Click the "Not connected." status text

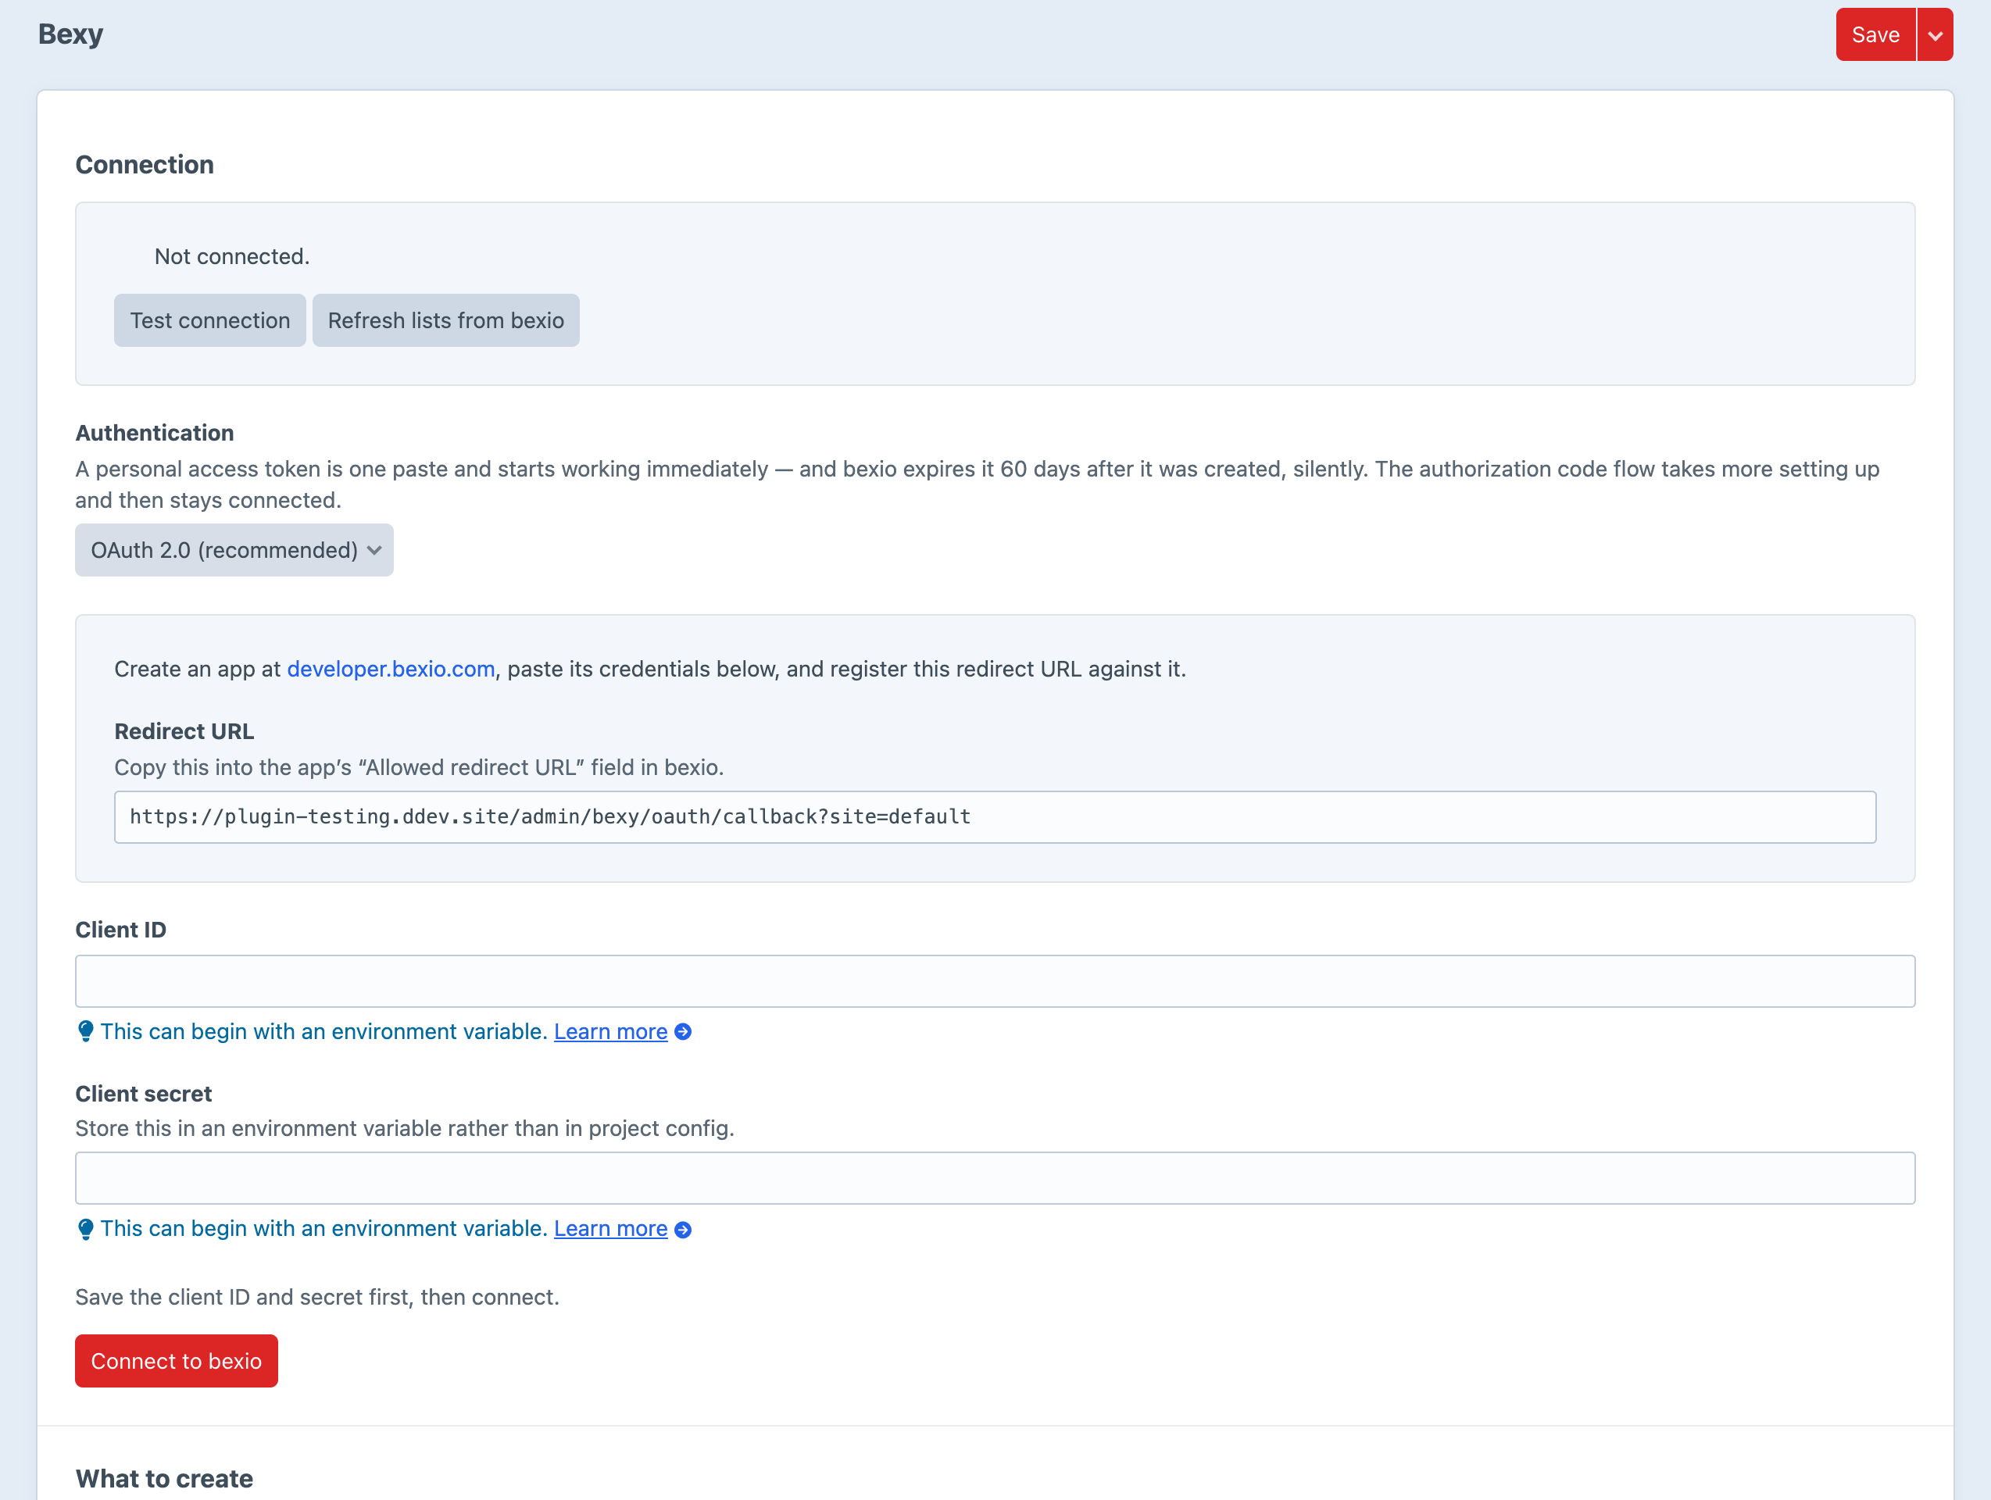pos(232,256)
